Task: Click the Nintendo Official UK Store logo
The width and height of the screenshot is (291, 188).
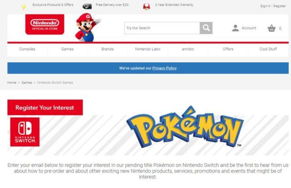Action: [45, 24]
